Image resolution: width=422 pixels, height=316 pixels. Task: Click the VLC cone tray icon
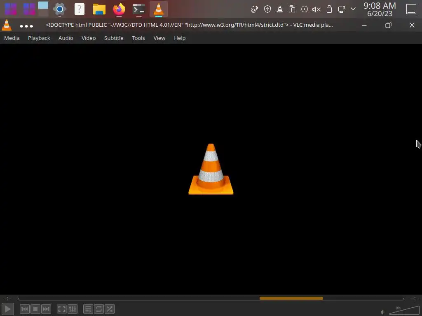(280, 9)
